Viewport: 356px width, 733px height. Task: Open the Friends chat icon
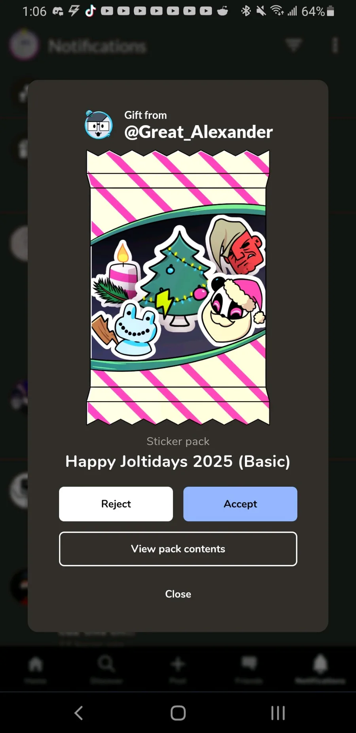(249, 669)
